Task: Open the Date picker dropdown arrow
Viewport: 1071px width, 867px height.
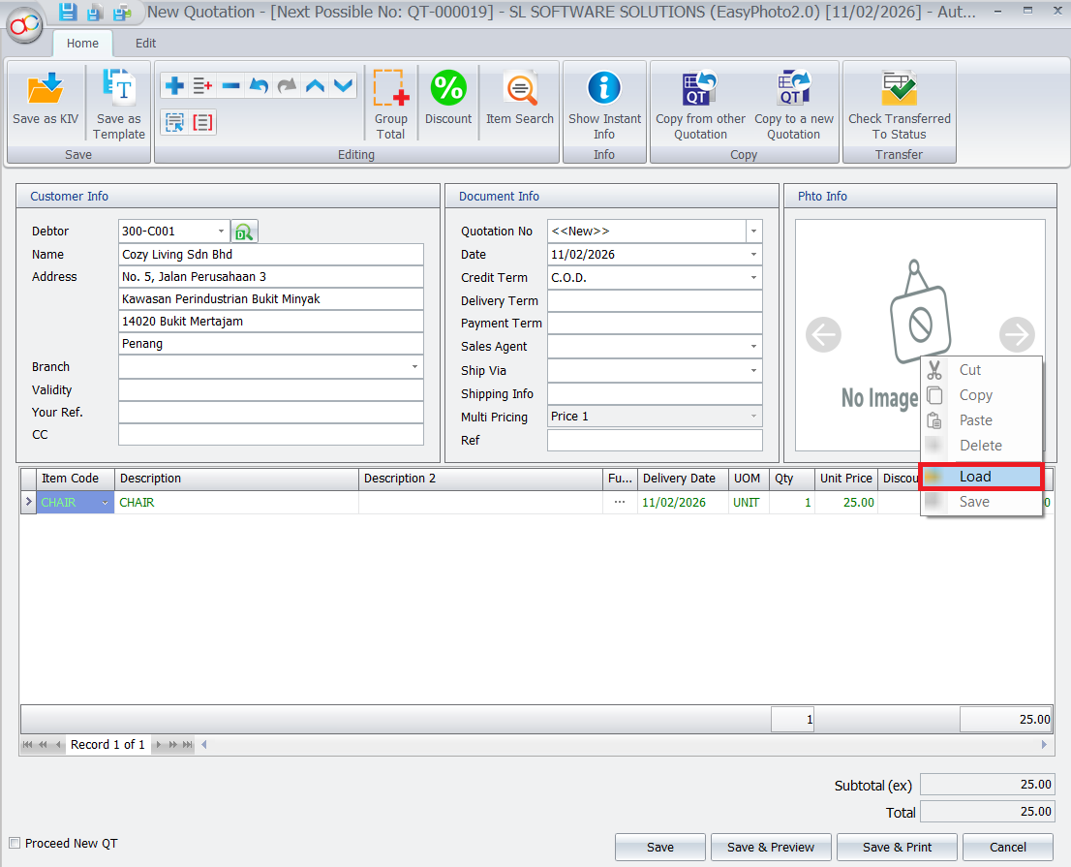Action: [x=753, y=255]
